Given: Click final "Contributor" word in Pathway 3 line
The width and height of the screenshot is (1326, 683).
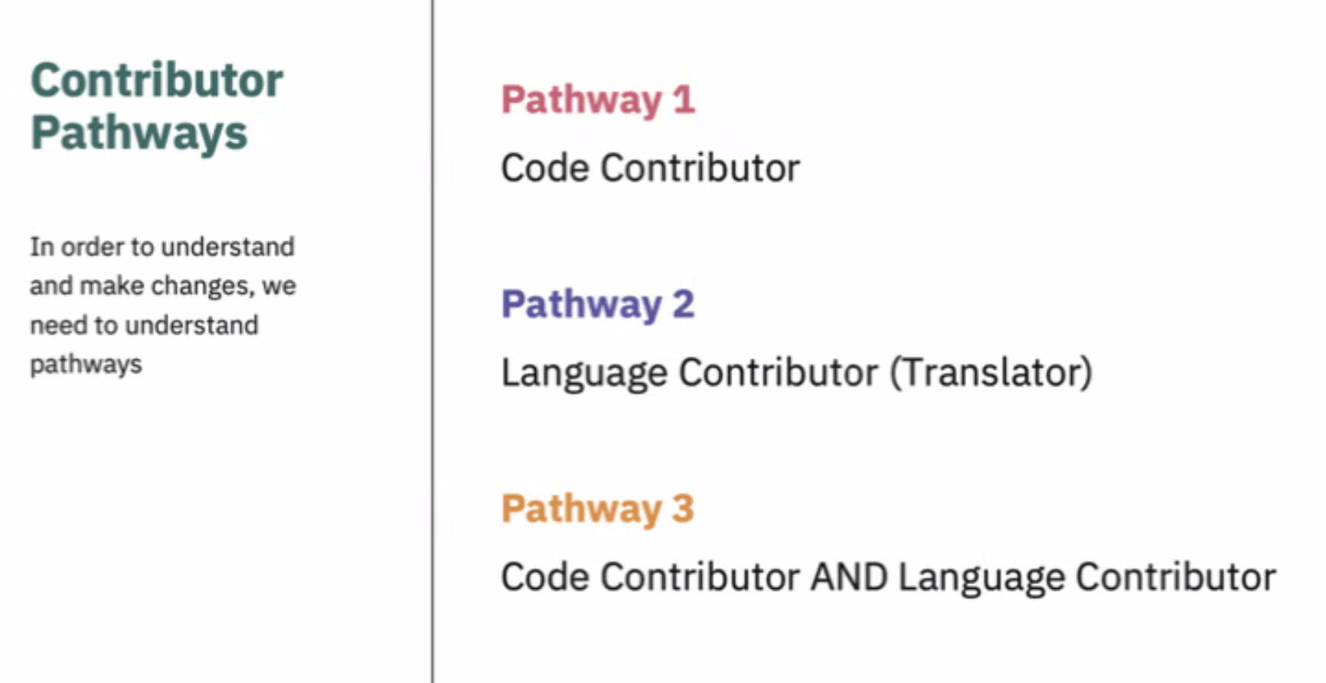Looking at the screenshot, I should tap(1176, 577).
